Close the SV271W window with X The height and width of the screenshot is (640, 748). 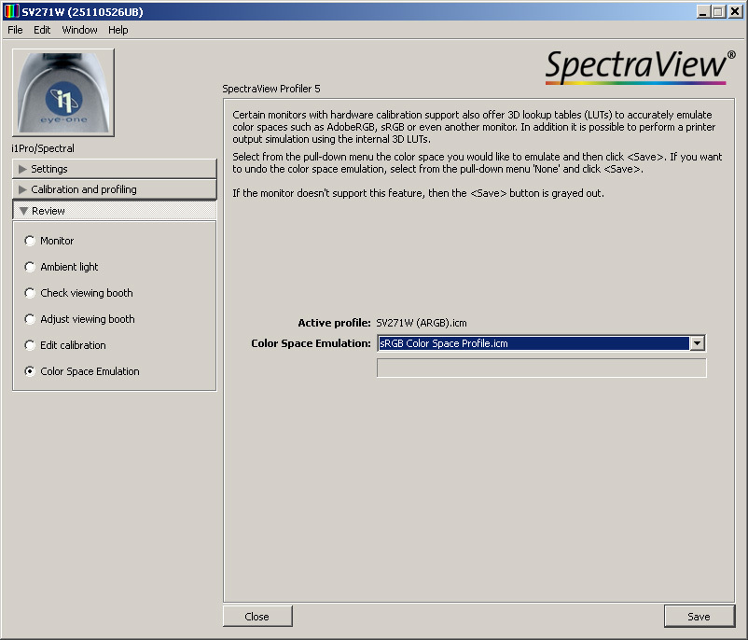point(735,12)
